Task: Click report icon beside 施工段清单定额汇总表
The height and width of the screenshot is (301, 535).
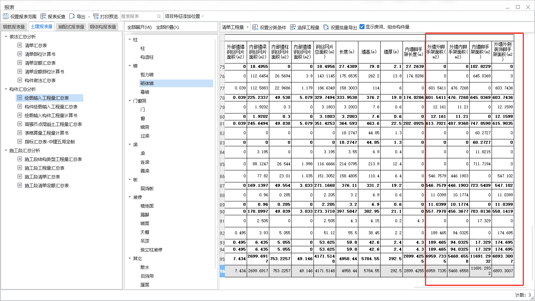Action: coord(20,185)
